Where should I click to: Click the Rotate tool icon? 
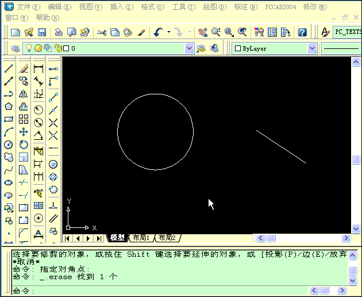pyautogui.click(x=24, y=145)
